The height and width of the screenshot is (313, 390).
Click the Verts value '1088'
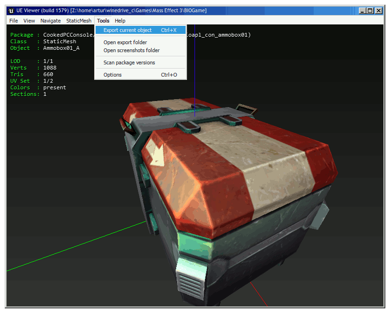click(50, 68)
